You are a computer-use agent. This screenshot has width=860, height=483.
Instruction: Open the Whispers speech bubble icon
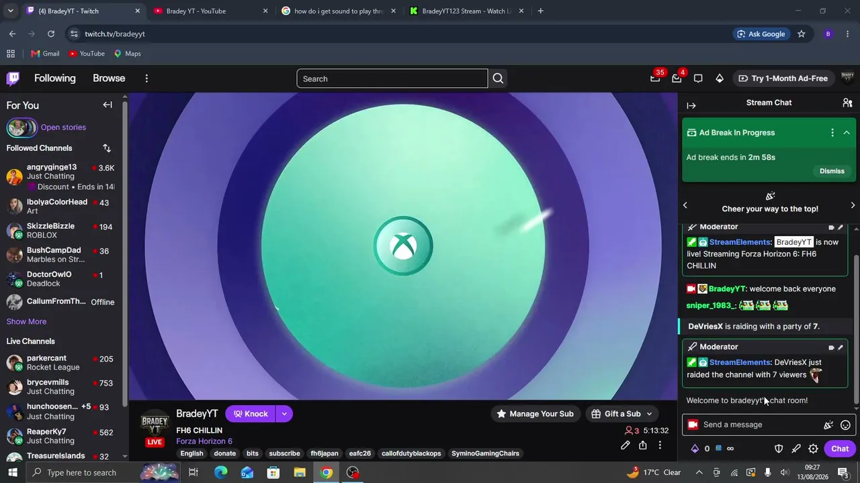click(698, 78)
